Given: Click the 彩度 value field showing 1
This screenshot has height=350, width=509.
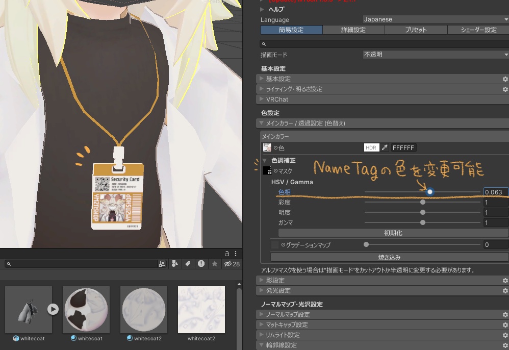Looking at the screenshot, I should coord(496,203).
